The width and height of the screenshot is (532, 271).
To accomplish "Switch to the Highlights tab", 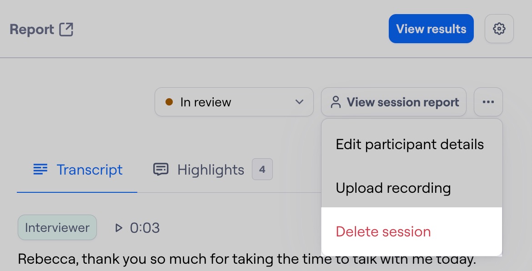I will click(210, 169).
